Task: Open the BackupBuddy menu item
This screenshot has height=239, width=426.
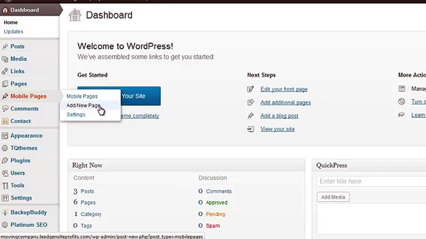Action: (28, 212)
